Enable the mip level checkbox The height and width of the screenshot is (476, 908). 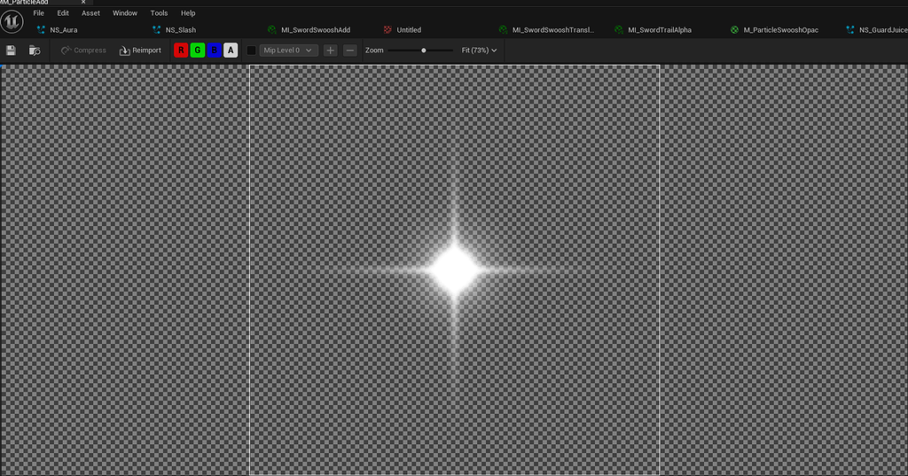pyautogui.click(x=251, y=51)
